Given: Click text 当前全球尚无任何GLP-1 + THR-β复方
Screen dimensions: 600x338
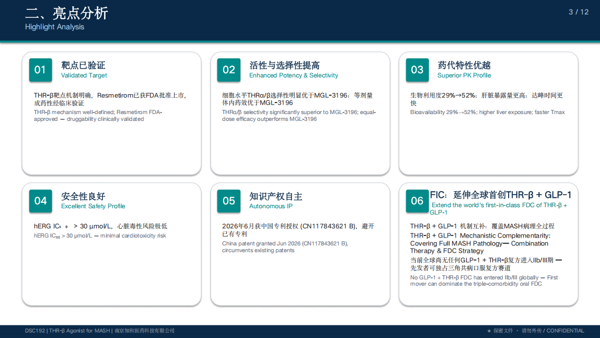Looking at the screenshot, I should [x=486, y=264].
